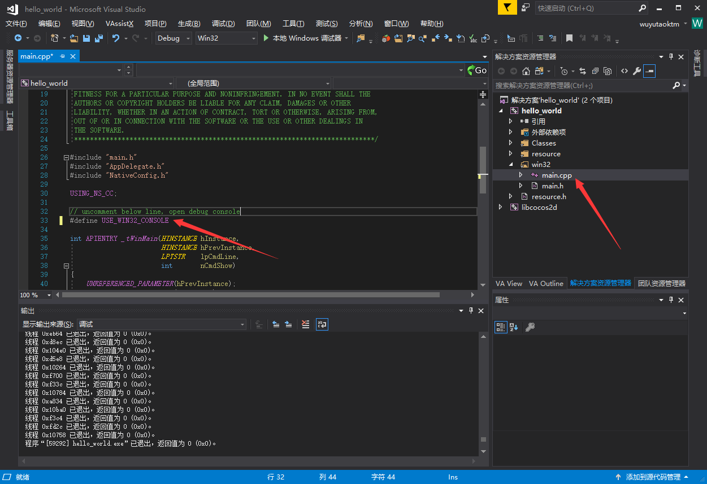Open the file folder icon in toolbar
Screen dimensions: 707x484
pyautogui.click(x=73, y=38)
